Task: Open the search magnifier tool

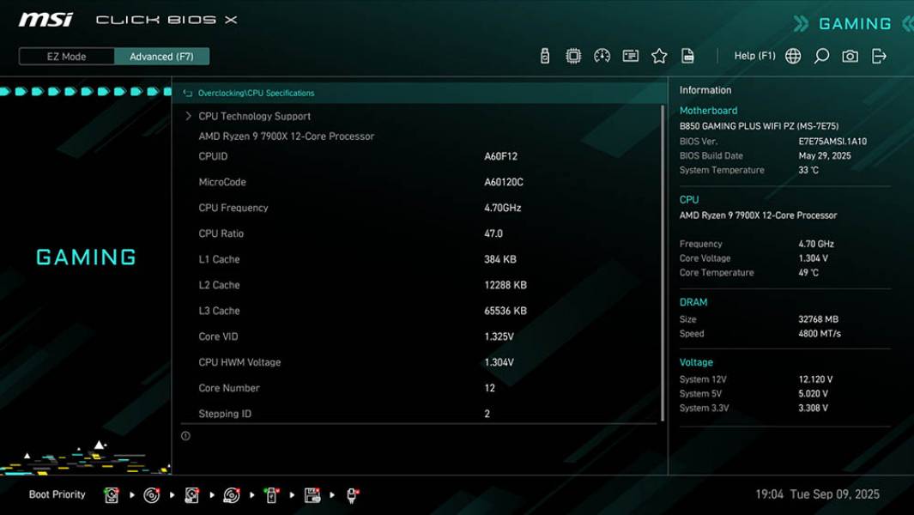Action: tap(820, 55)
